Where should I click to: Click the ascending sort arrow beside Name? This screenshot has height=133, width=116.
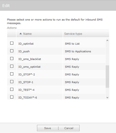click(x=21, y=34)
